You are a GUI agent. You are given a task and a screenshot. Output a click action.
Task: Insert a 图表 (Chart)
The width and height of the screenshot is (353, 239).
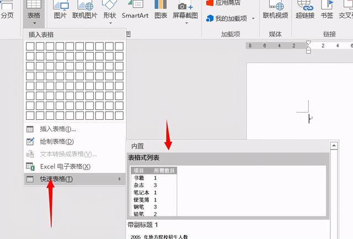point(161,11)
